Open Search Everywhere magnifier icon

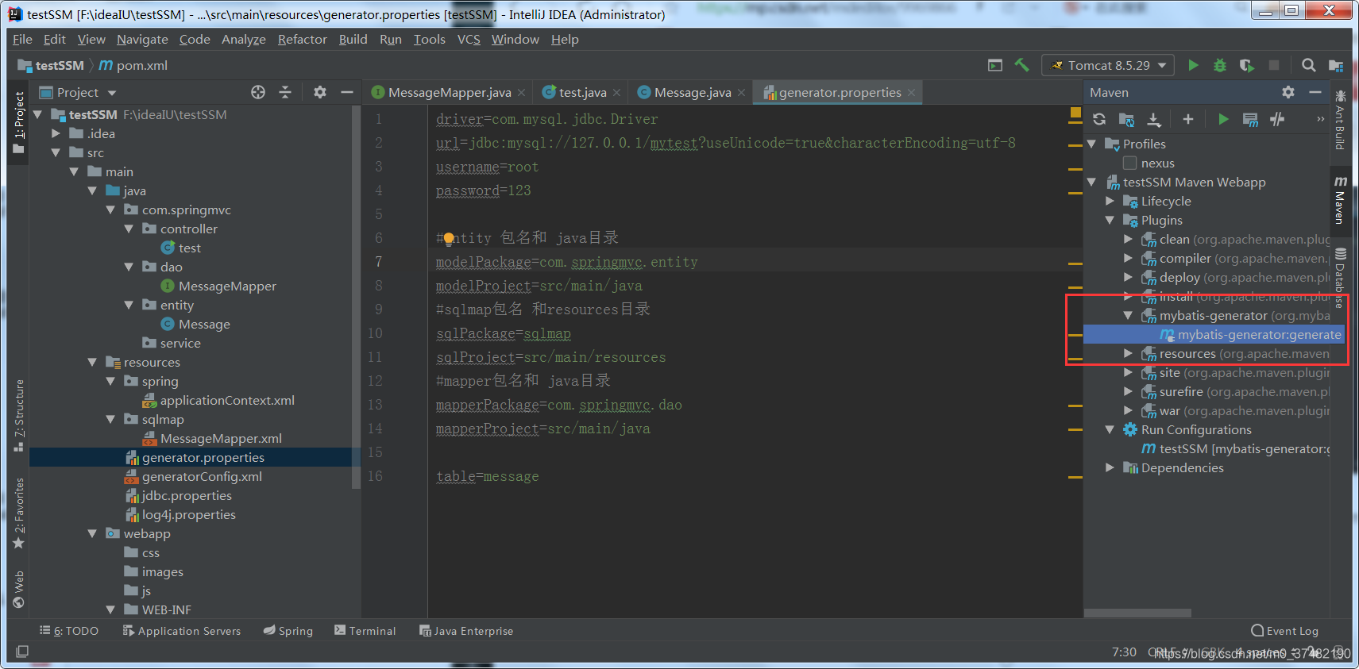tap(1308, 65)
